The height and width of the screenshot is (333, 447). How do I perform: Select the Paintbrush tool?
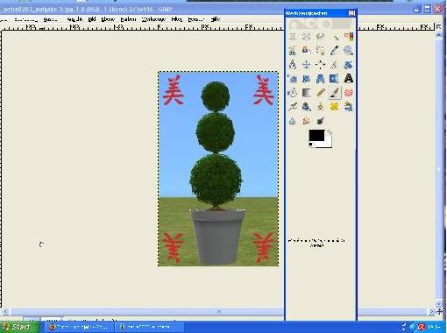pyautogui.click(x=335, y=93)
